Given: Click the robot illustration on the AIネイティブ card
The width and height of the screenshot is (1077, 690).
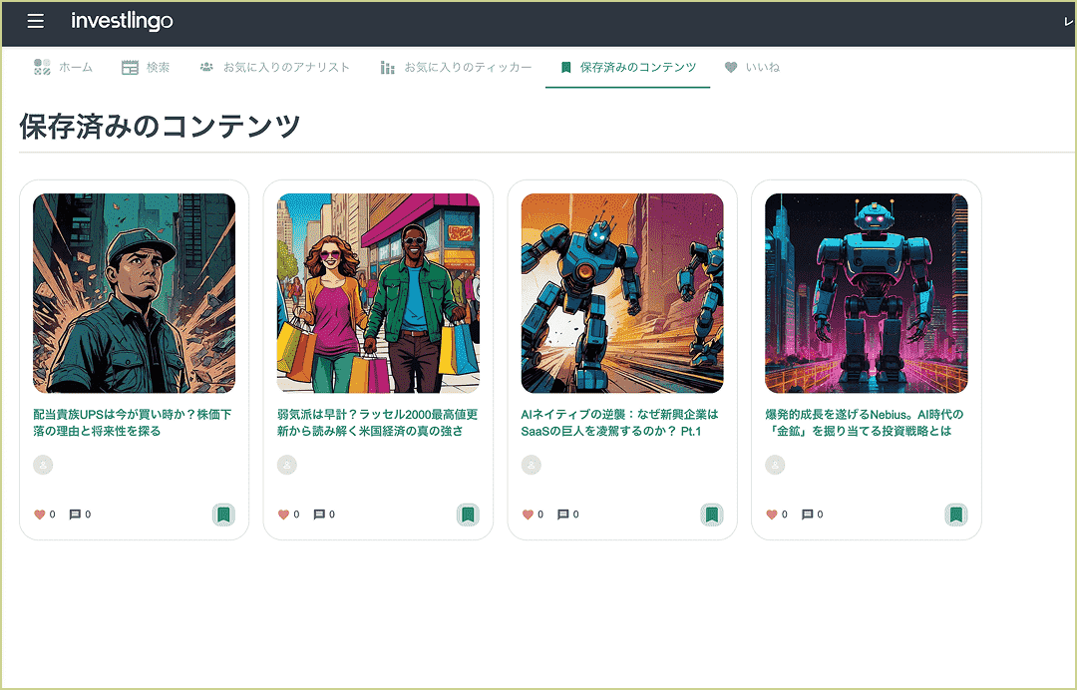Looking at the screenshot, I should pos(622,292).
